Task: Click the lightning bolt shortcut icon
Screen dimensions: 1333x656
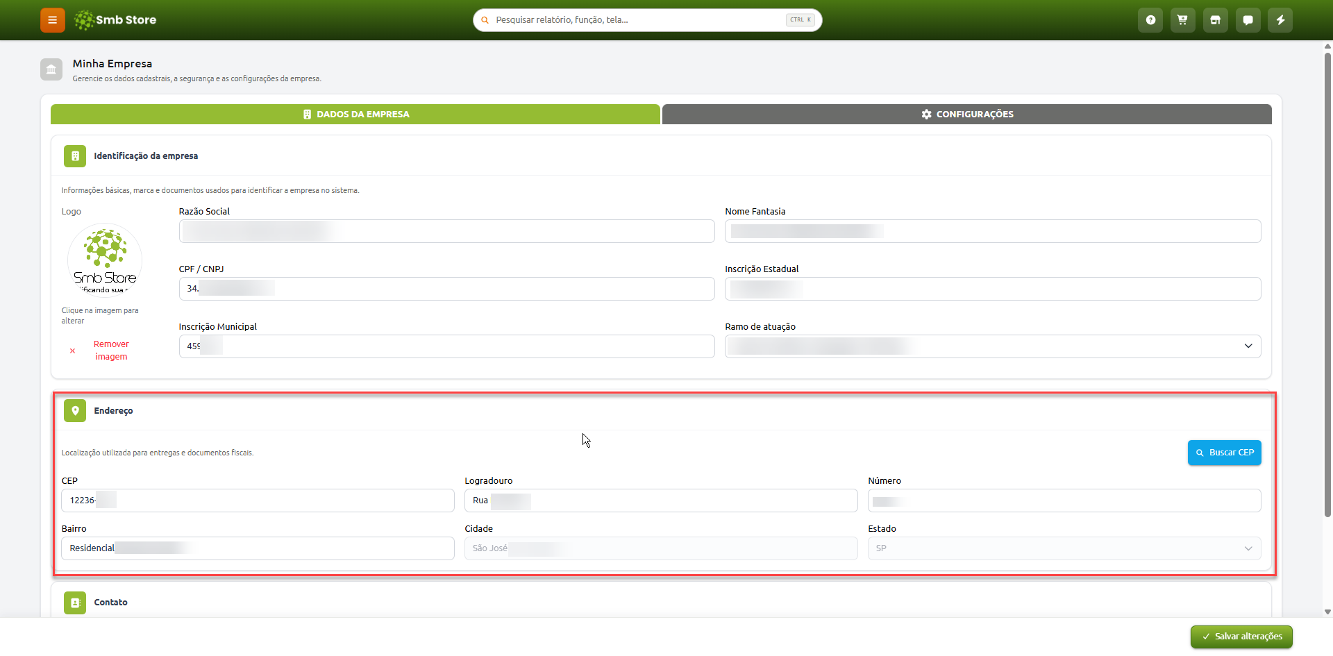Action: (1280, 20)
